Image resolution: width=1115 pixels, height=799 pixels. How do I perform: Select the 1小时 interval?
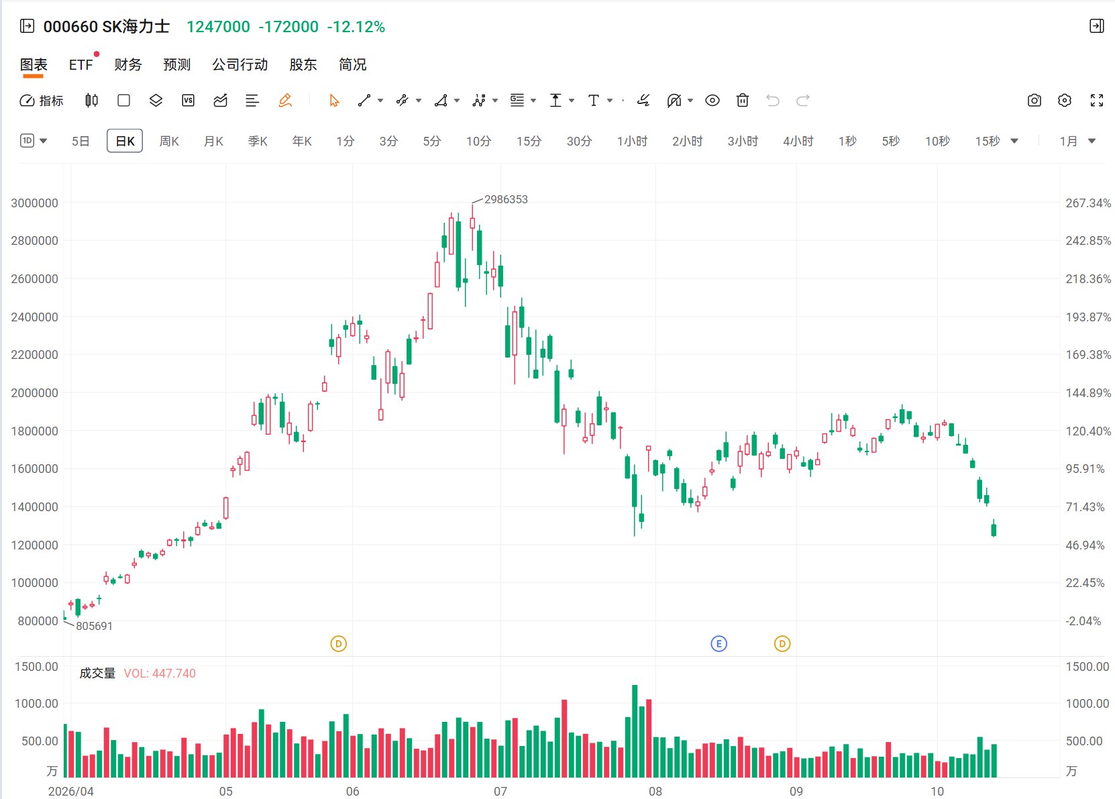[632, 141]
